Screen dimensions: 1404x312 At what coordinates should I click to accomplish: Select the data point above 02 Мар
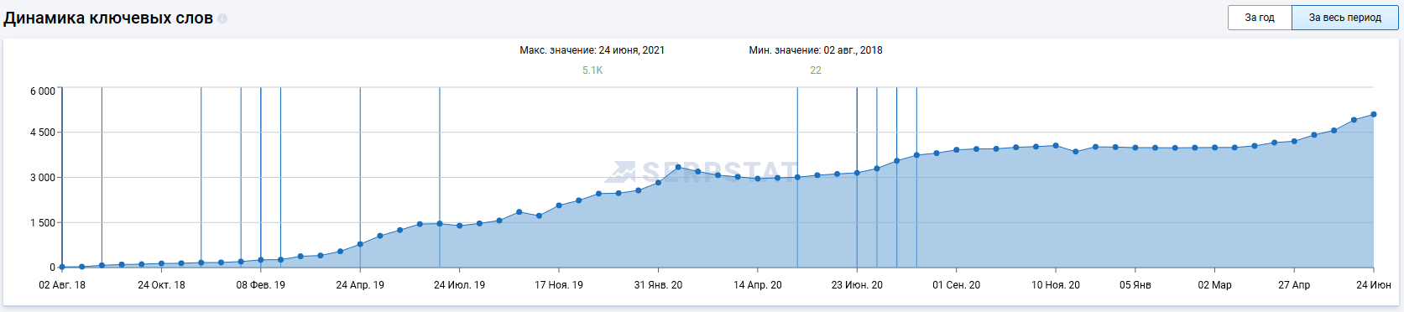click(x=1215, y=148)
